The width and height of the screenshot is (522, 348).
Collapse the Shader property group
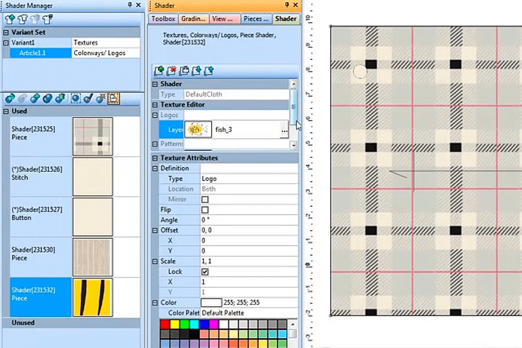(155, 84)
